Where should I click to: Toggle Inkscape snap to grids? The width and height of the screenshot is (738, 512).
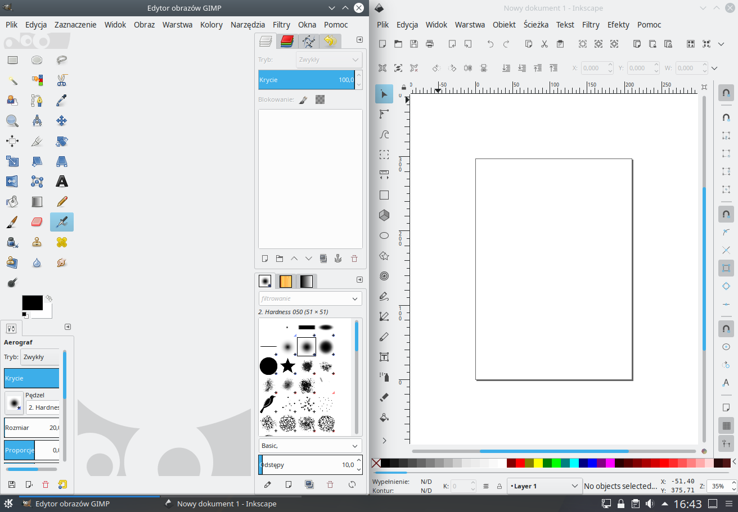(726, 425)
